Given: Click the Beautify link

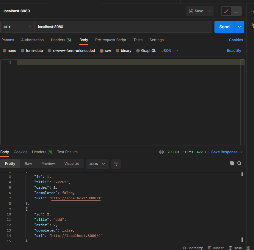Looking at the screenshot, I should point(234,51).
